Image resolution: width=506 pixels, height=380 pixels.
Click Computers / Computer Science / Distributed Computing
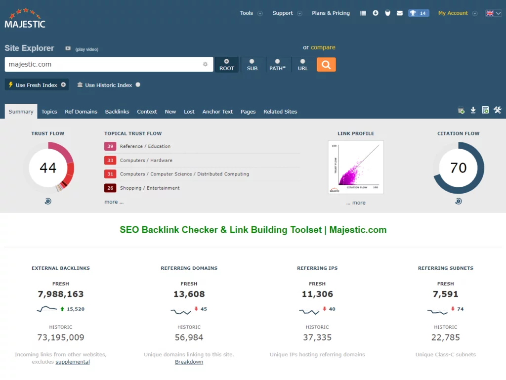tap(184, 174)
